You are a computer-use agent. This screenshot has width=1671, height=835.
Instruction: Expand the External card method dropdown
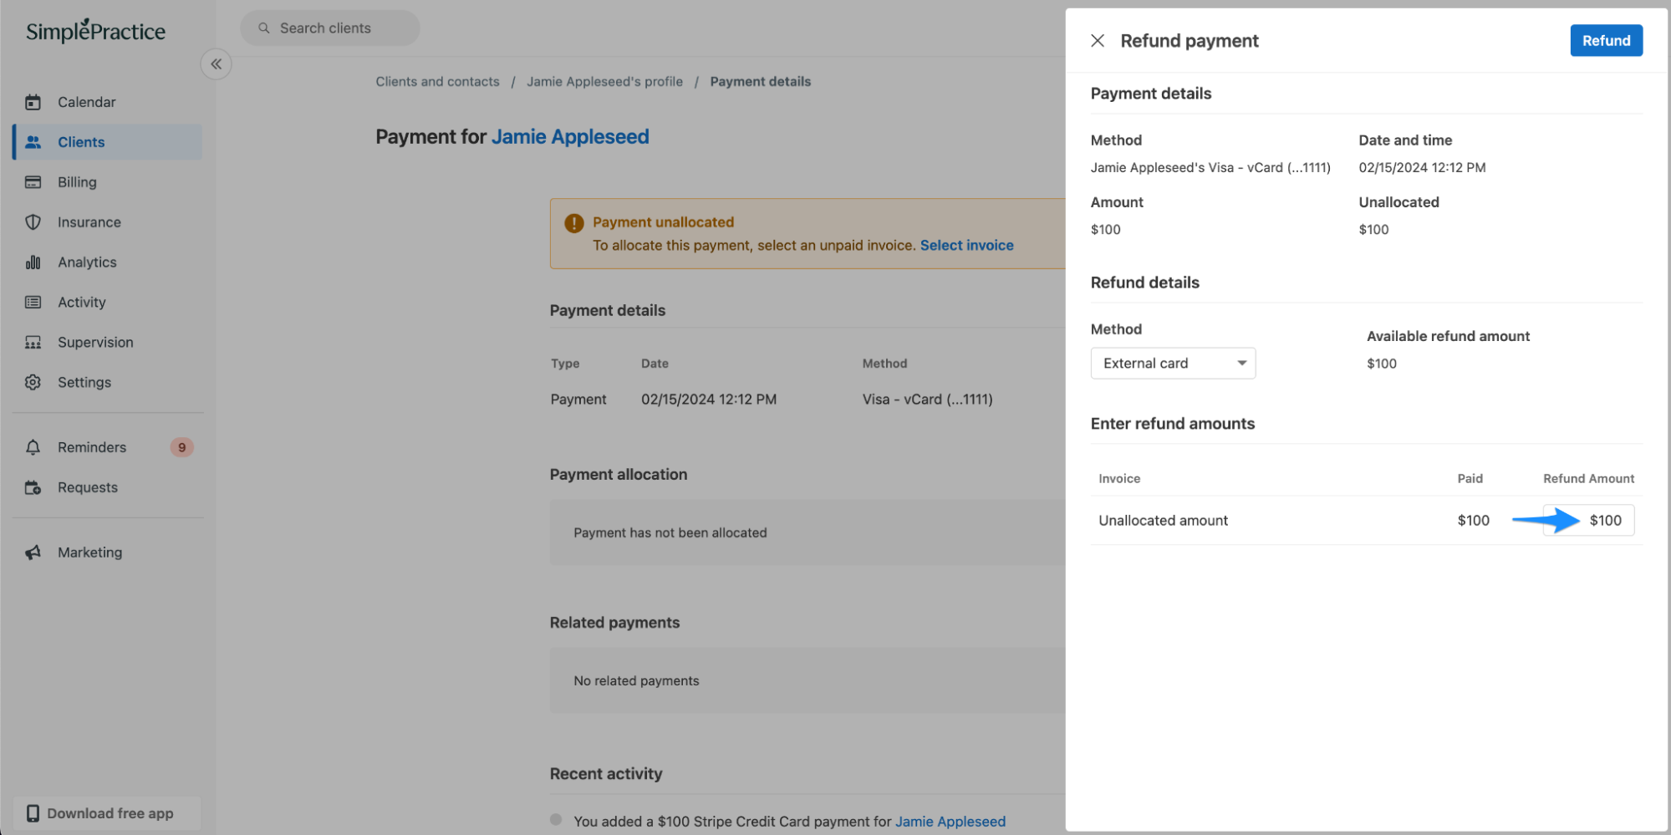click(x=1173, y=364)
